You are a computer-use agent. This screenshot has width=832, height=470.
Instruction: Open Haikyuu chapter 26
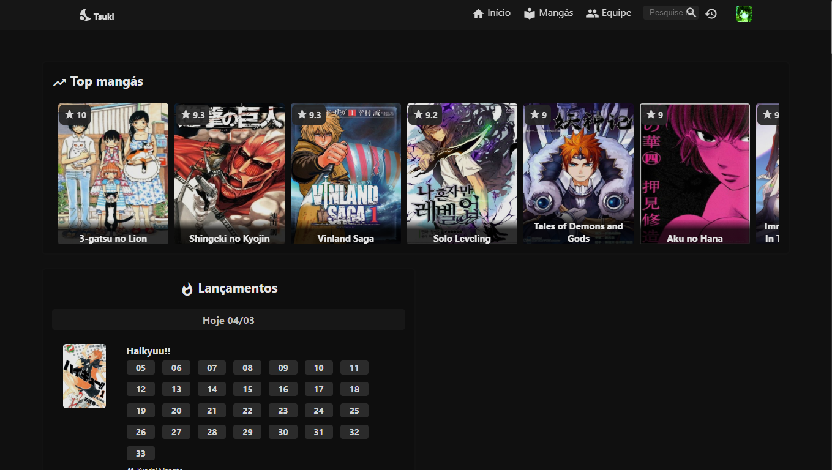[x=141, y=432]
